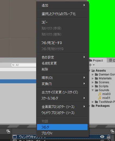
Task: Expand the Damian Gon folder arrow
Action: click(x=93, y=75)
